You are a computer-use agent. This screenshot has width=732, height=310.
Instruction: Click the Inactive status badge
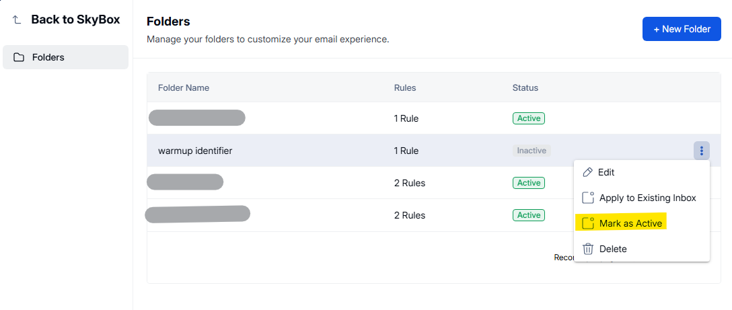click(531, 151)
